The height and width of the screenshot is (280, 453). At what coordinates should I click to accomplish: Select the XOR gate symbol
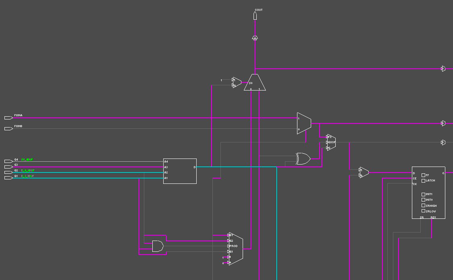(x=303, y=159)
